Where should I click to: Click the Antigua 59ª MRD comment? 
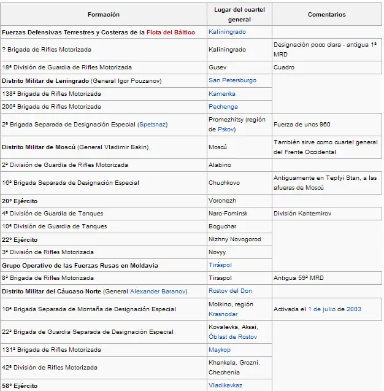(327, 278)
